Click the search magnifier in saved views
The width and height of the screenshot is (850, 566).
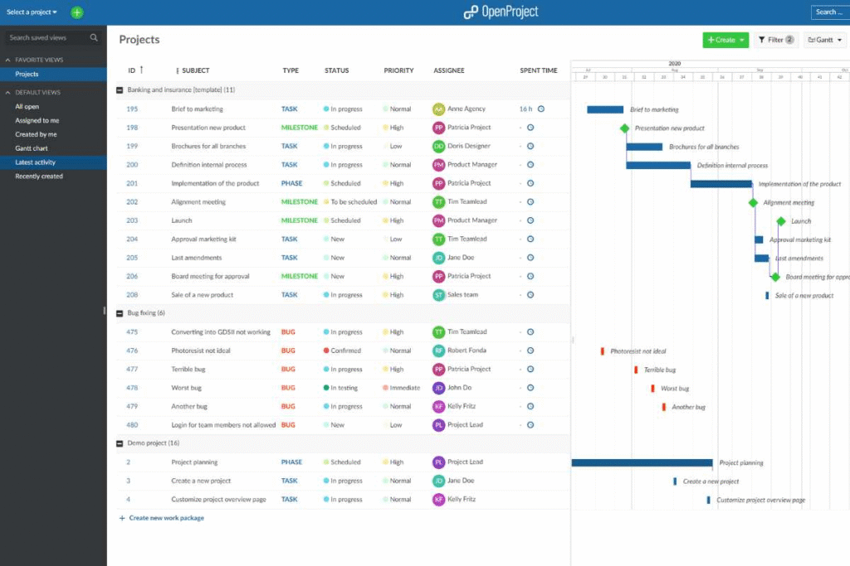(x=94, y=37)
